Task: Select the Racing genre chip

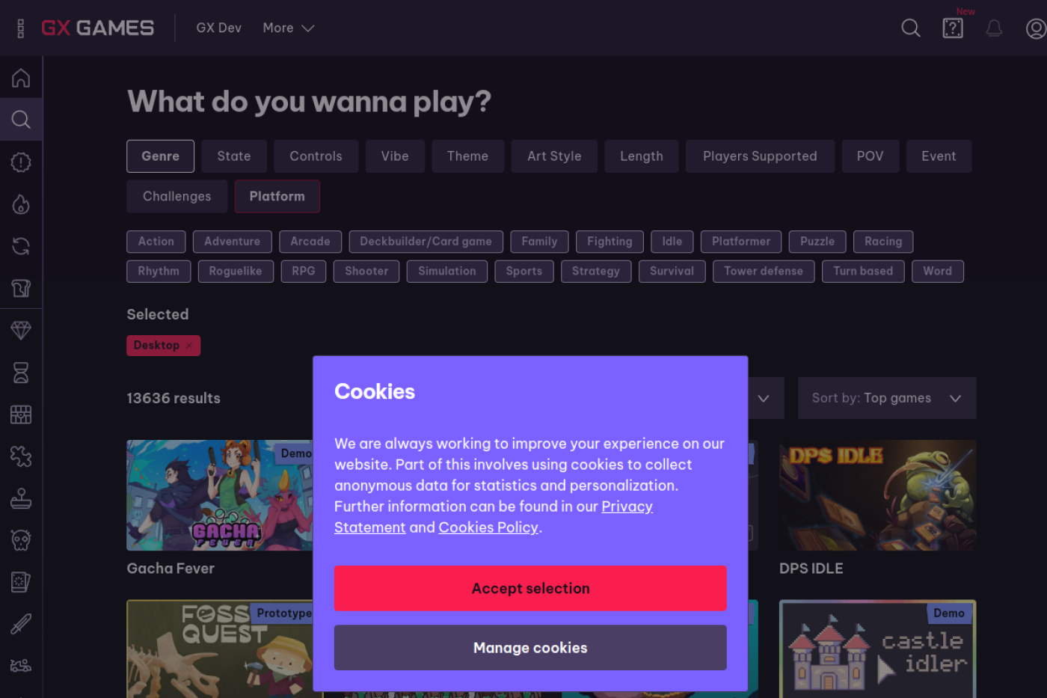Action: point(883,242)
